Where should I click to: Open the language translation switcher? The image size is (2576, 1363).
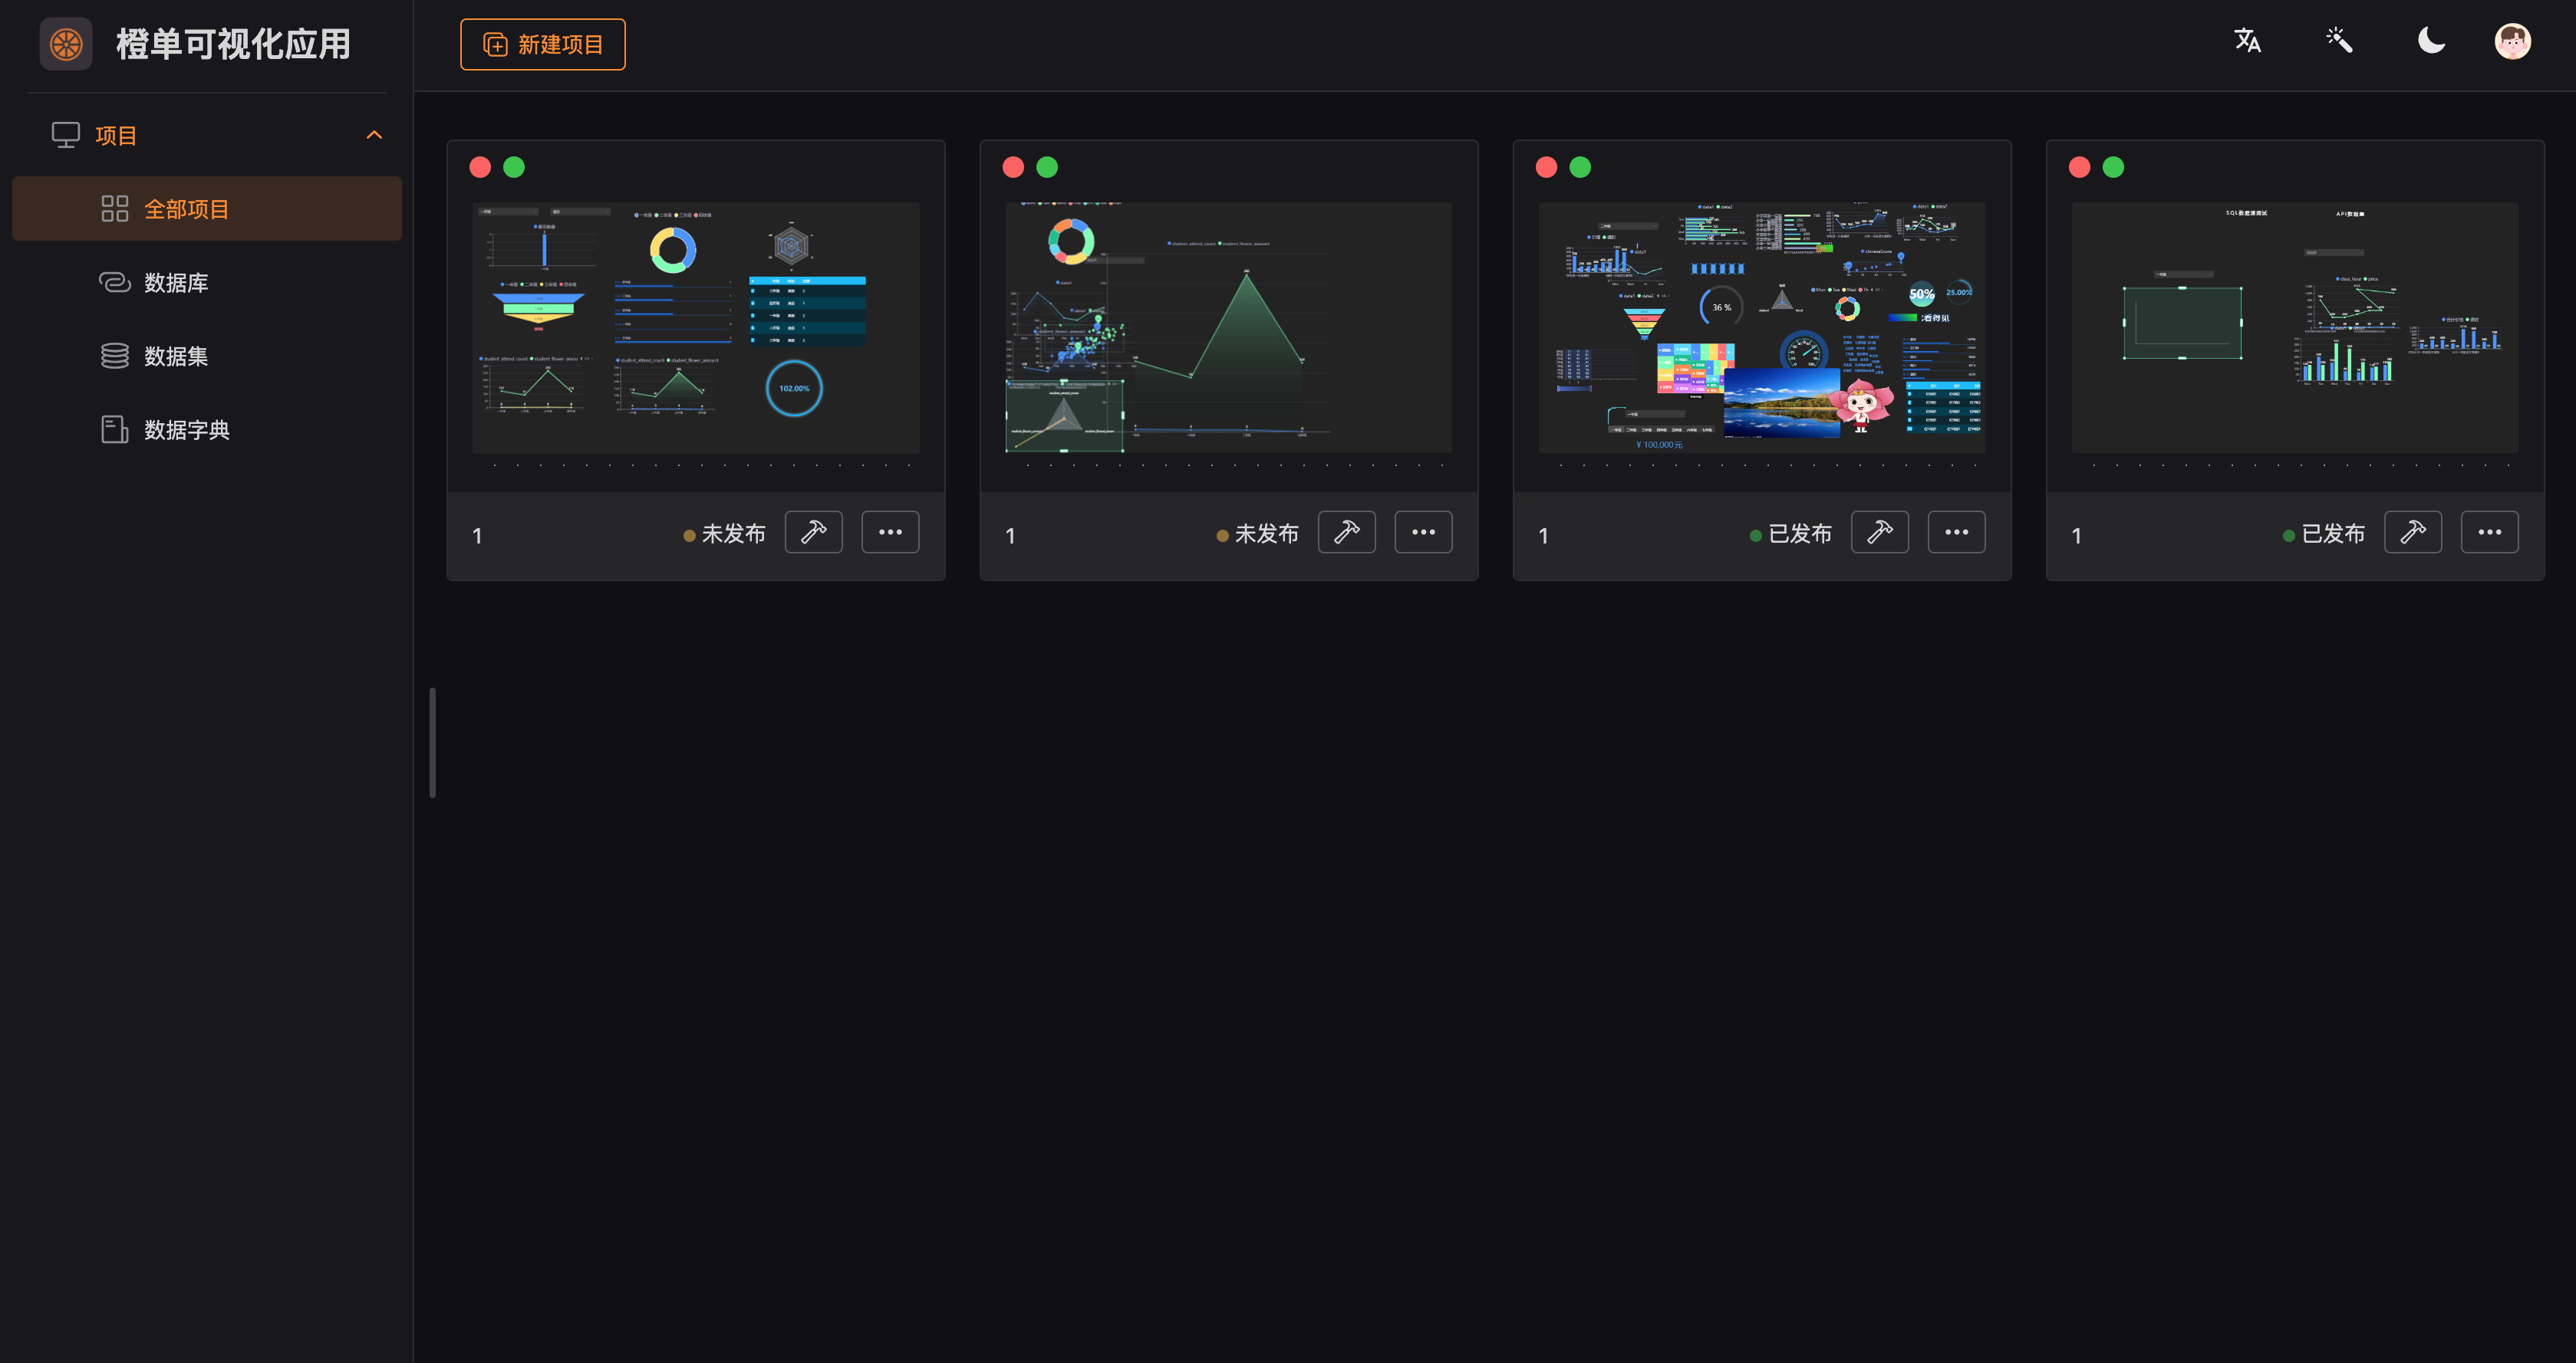[2247, 41]
